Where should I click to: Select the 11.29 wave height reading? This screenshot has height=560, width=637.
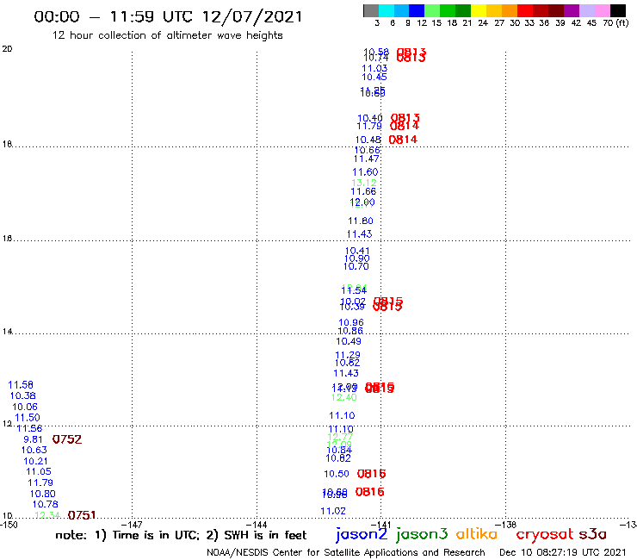tap(348, 355)
